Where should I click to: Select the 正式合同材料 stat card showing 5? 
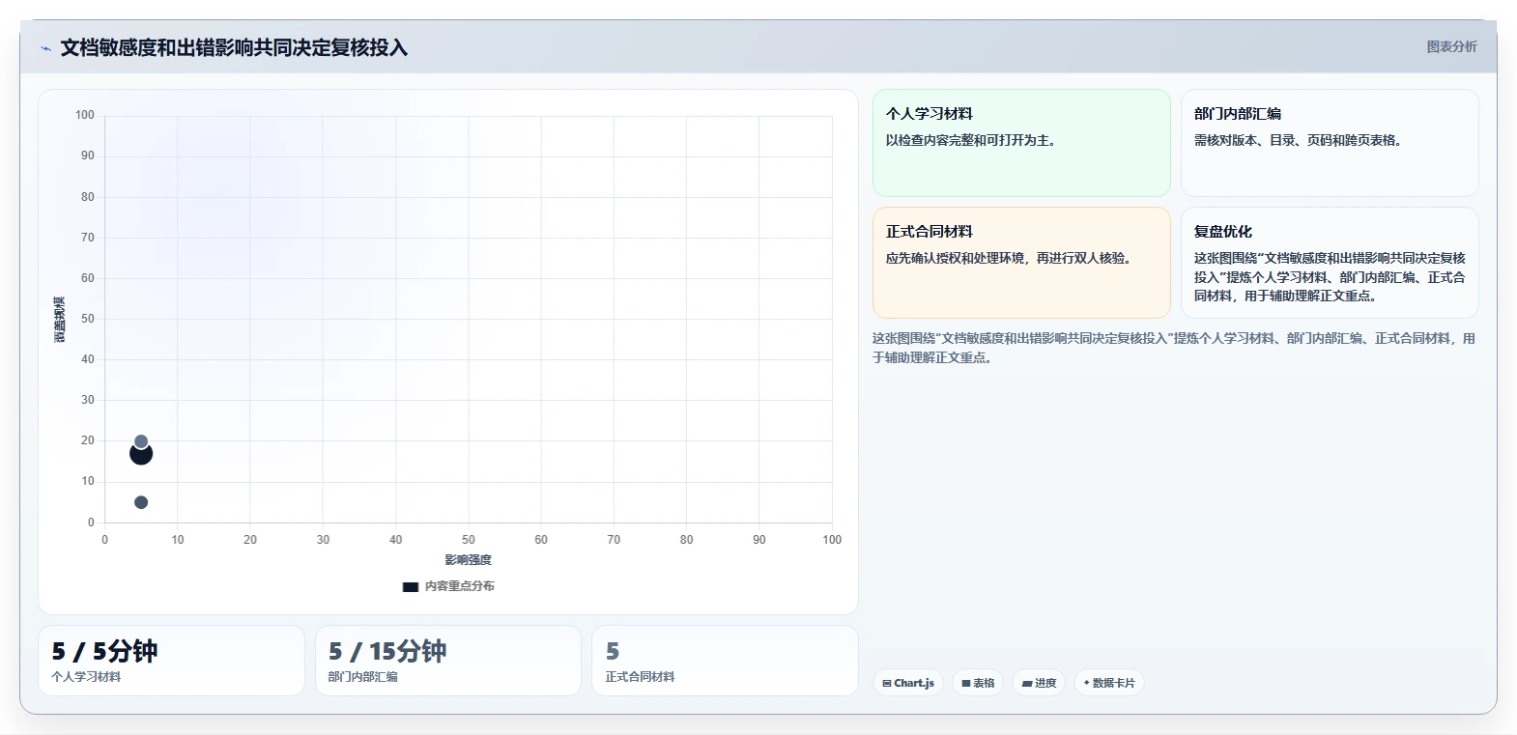[x=725, y=661]
